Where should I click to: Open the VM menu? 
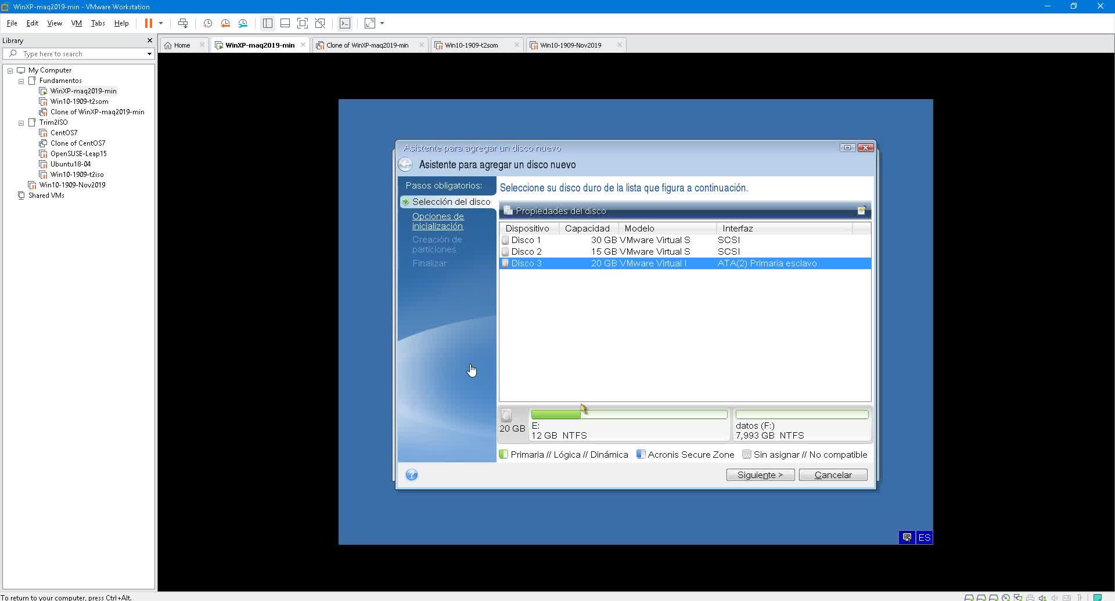(76, 23)
